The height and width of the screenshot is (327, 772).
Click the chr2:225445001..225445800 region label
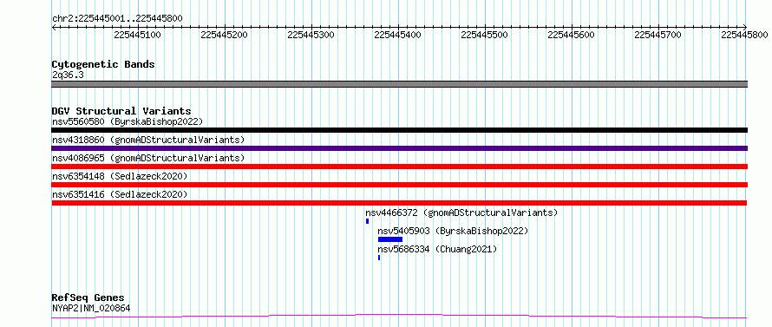point(117,19)
